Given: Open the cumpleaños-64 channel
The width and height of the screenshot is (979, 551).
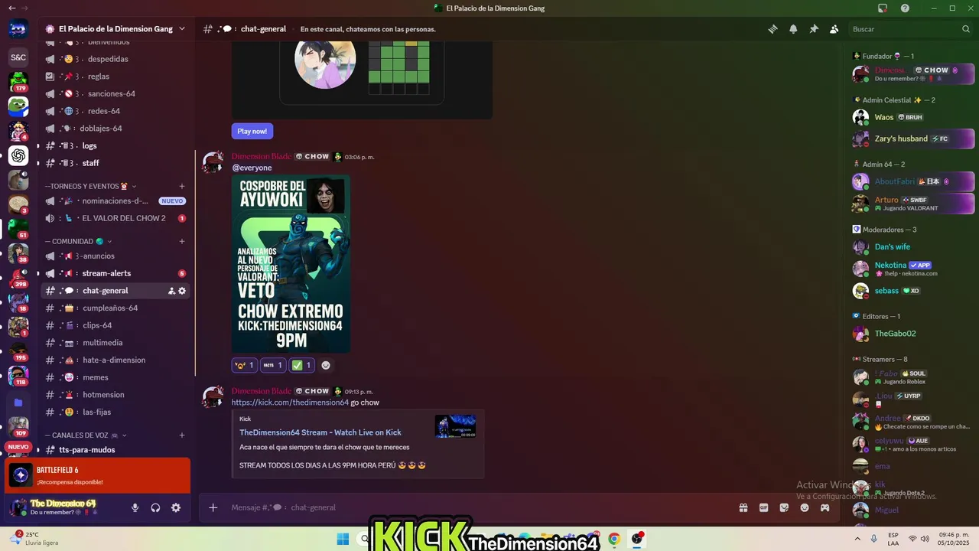Looking at the screenshot, I should [x=115, y=308].
